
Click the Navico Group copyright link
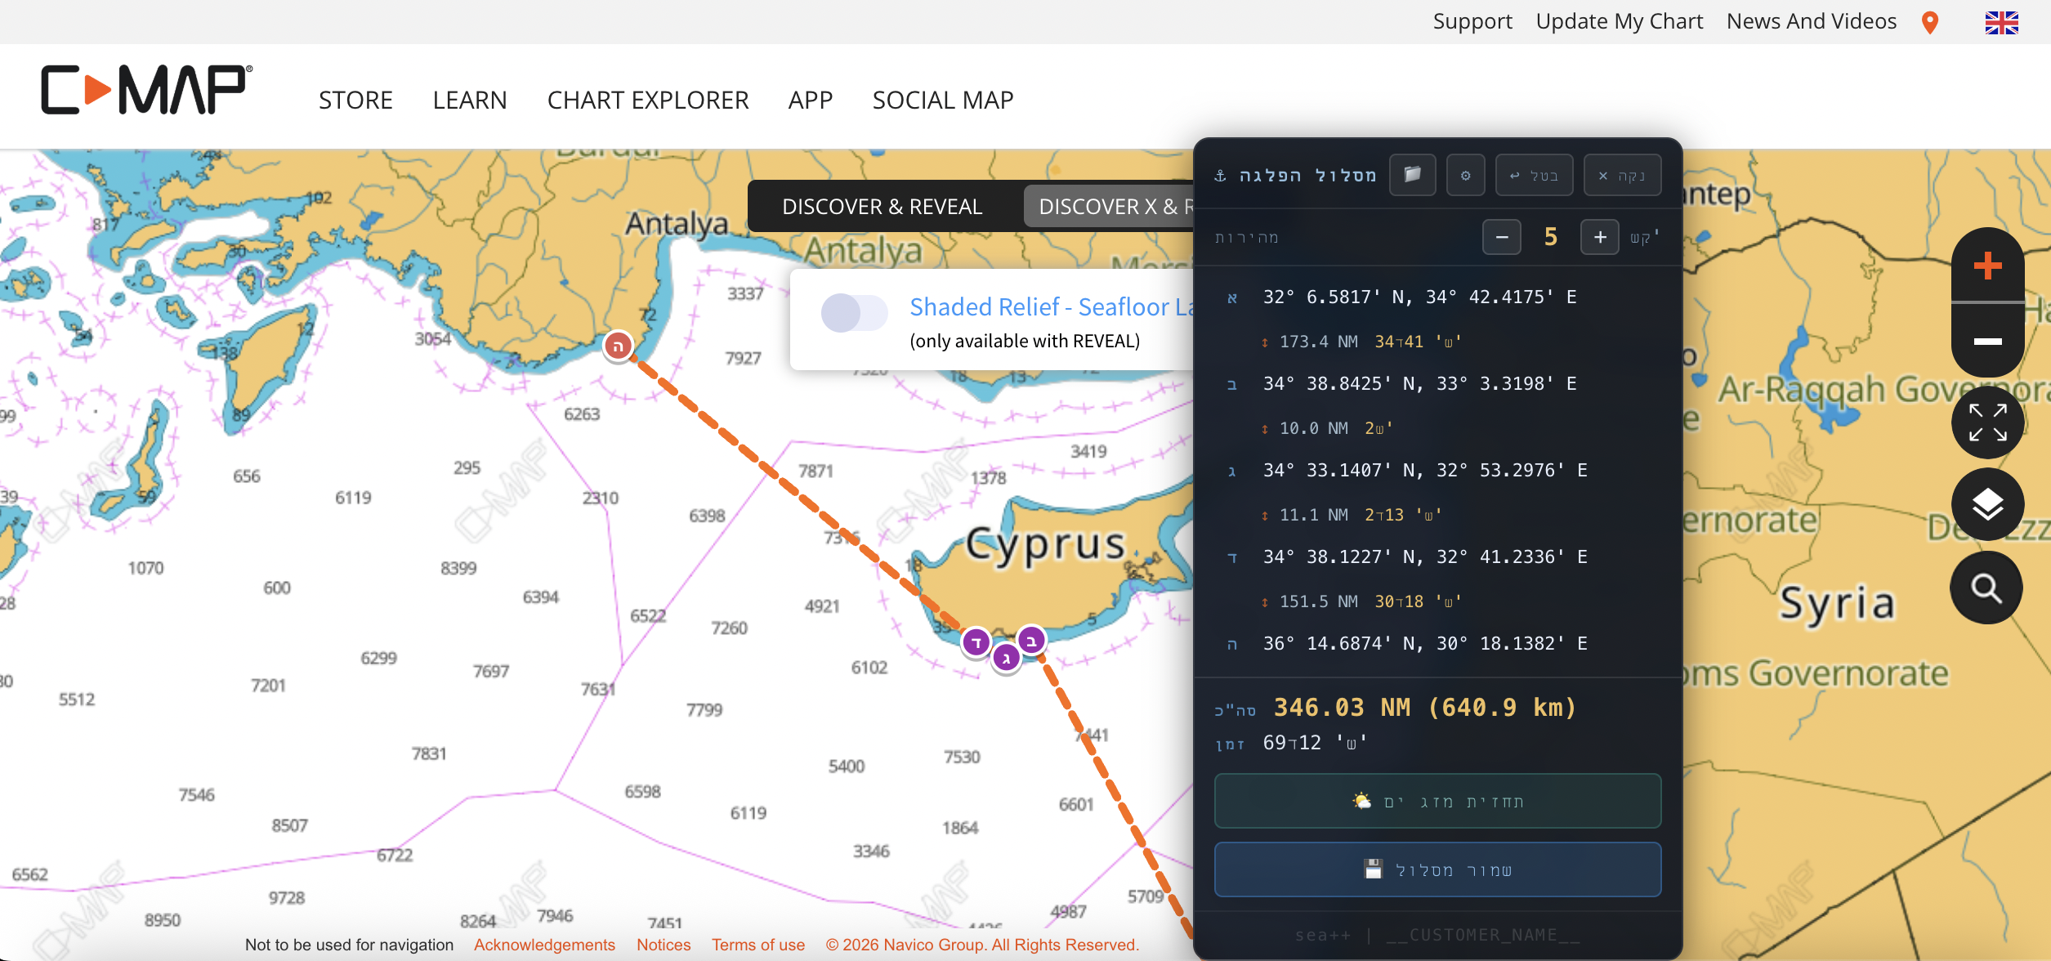(x=982, y=945)
